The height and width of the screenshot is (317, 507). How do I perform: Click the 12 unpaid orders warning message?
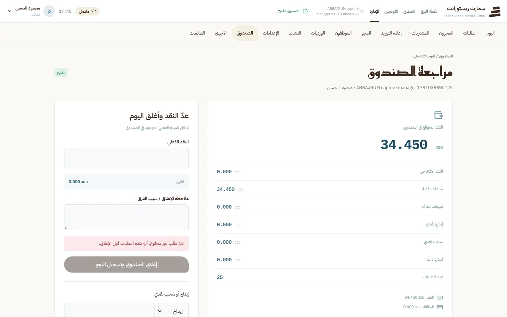[x=126, y=243]
